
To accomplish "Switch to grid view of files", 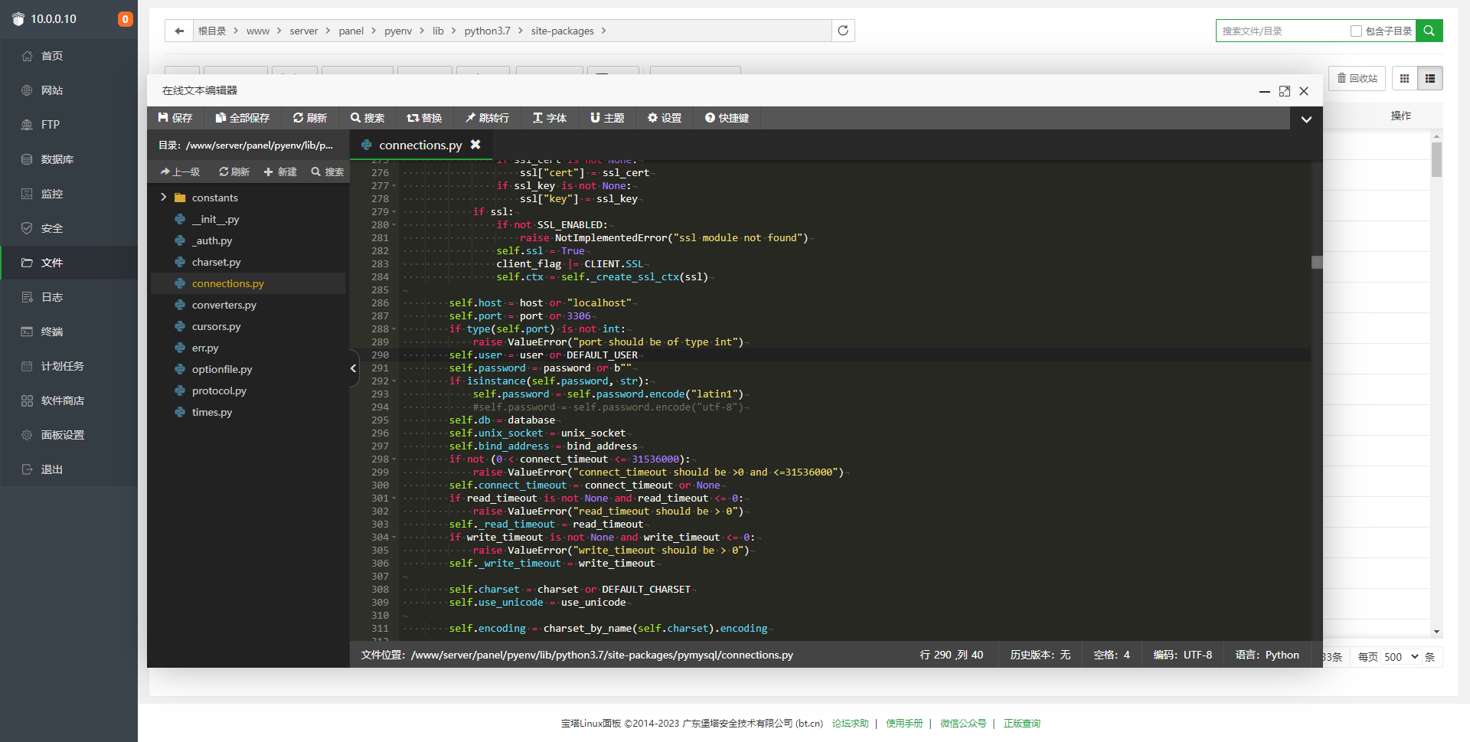I will (x=1404, y=78).
